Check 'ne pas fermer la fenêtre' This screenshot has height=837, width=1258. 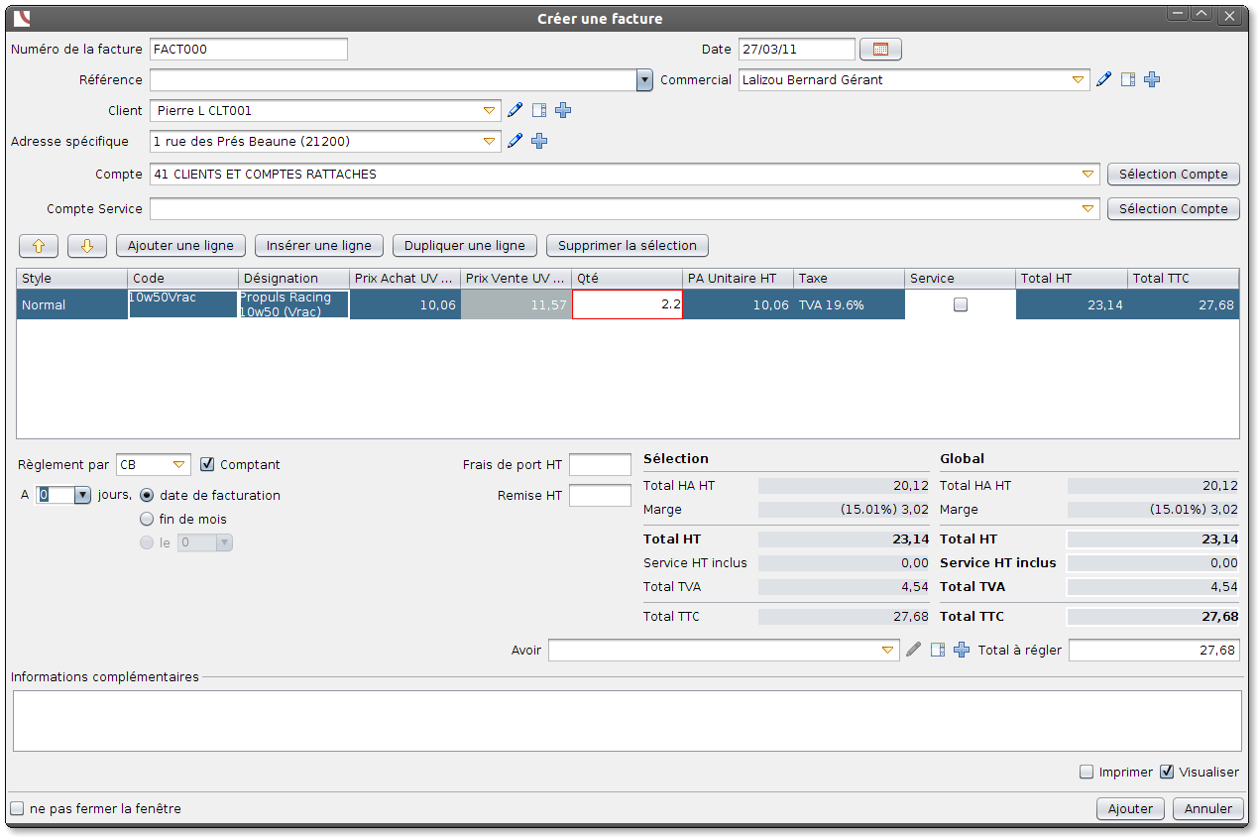point(17,808)
